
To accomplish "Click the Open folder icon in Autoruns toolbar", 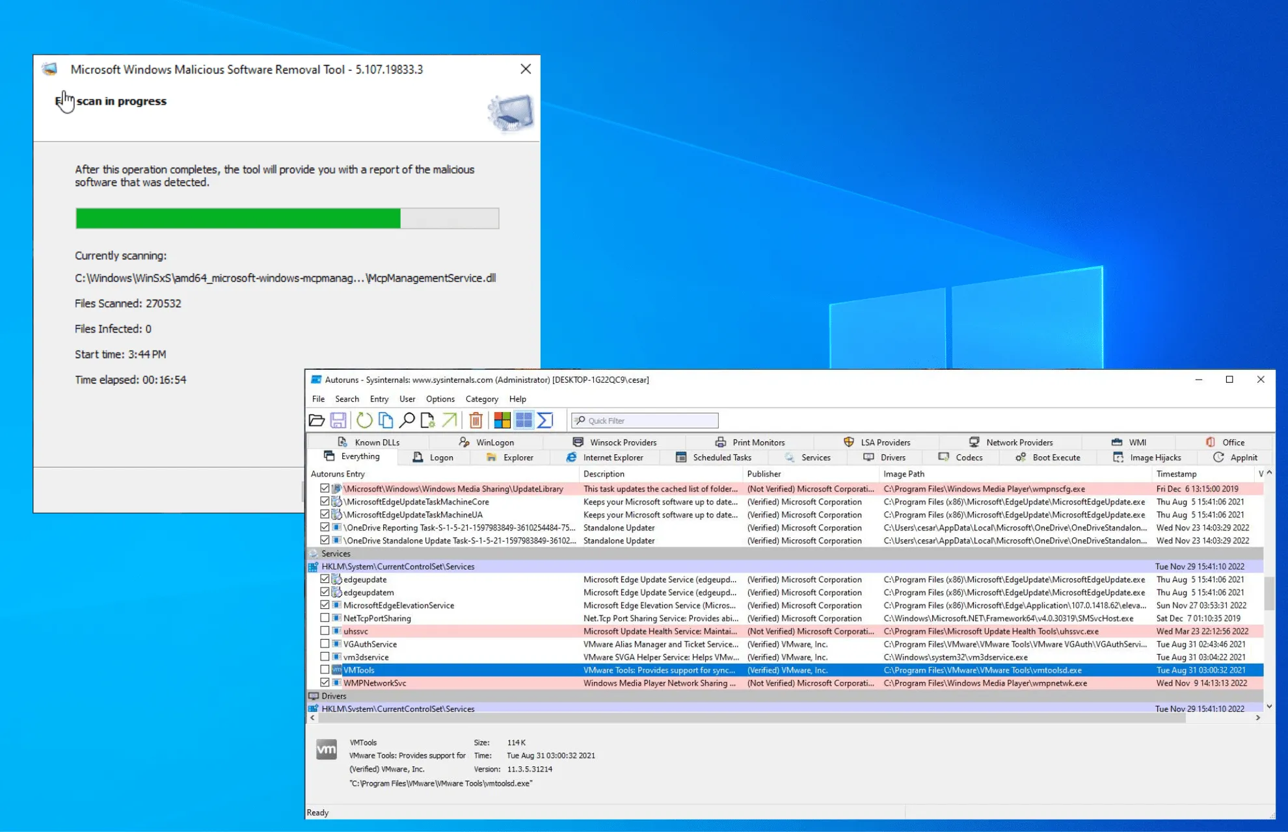I will click(317, 421).
